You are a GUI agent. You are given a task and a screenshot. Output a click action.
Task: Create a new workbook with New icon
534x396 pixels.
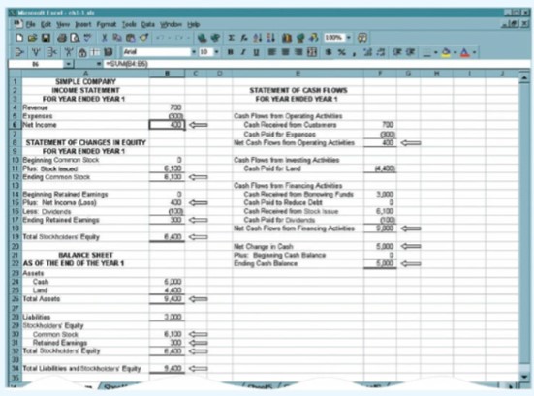click(19, 38)
